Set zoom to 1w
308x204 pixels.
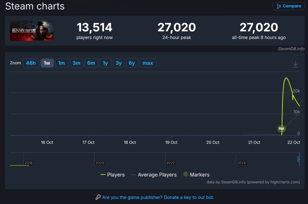click(47, 63)
